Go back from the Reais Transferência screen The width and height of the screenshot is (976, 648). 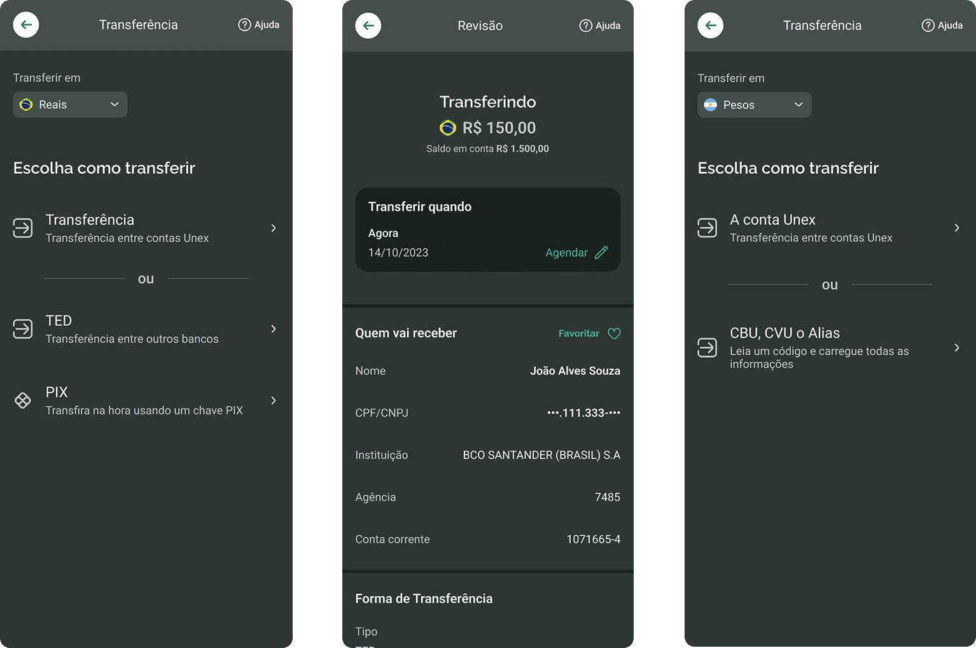pos(26,25)
